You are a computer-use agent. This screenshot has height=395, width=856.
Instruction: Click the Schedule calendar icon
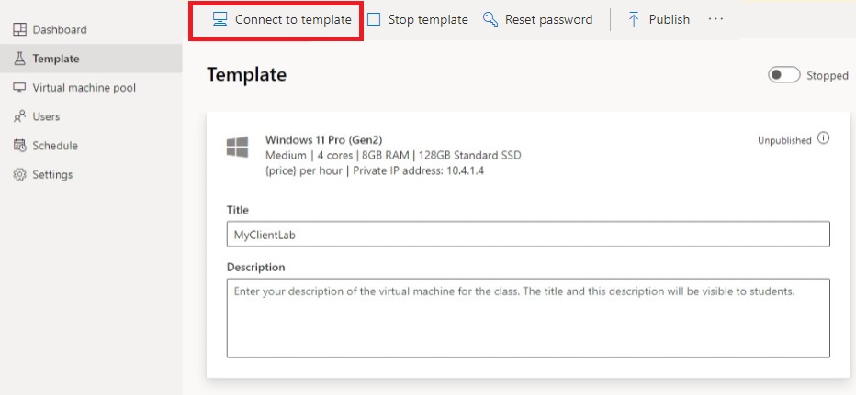(19, 146)
